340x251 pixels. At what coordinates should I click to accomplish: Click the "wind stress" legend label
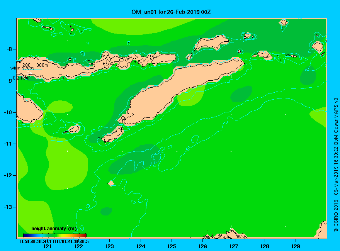[x=22, y=68]
